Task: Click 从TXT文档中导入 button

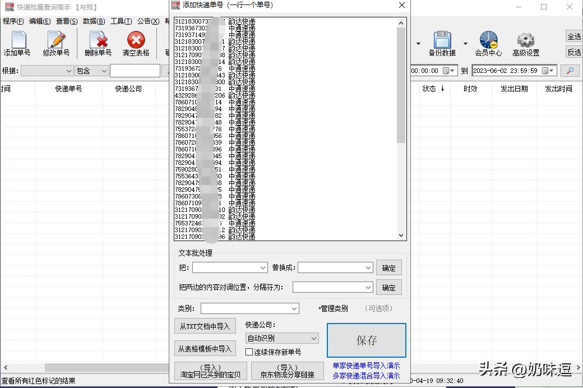Action: click(x=205, y=326)
